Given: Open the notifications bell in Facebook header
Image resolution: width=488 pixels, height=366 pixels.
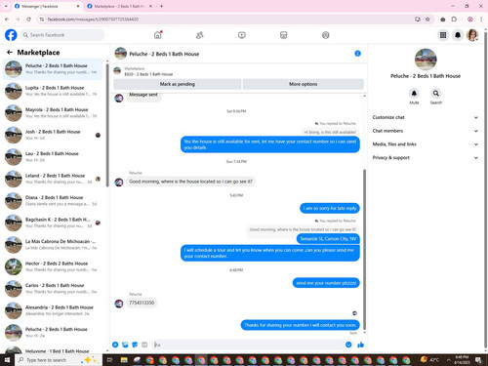Looking at the screenshot, I should (458, 35).
